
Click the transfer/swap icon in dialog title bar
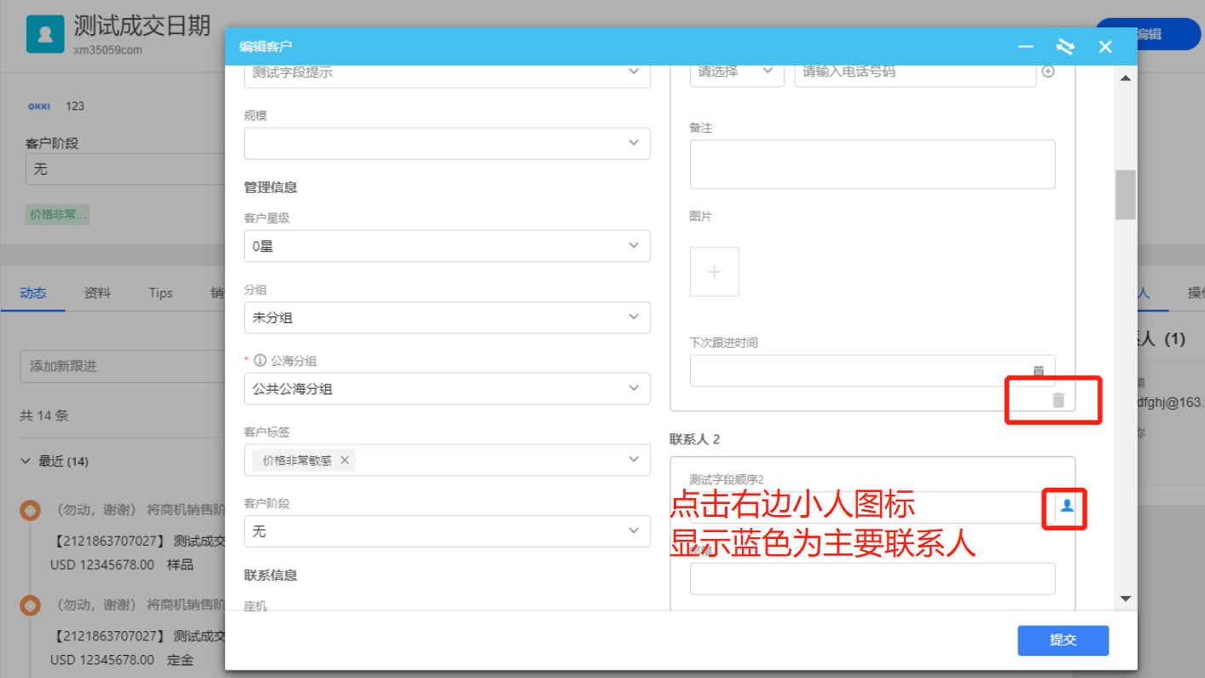point(1065,47)
